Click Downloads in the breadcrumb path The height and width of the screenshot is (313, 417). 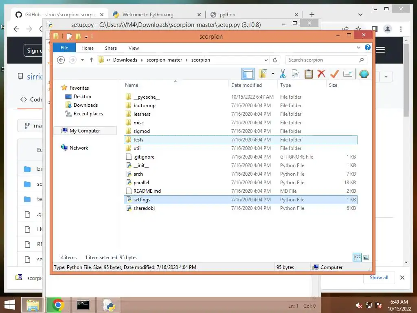[x=125, y=60]
